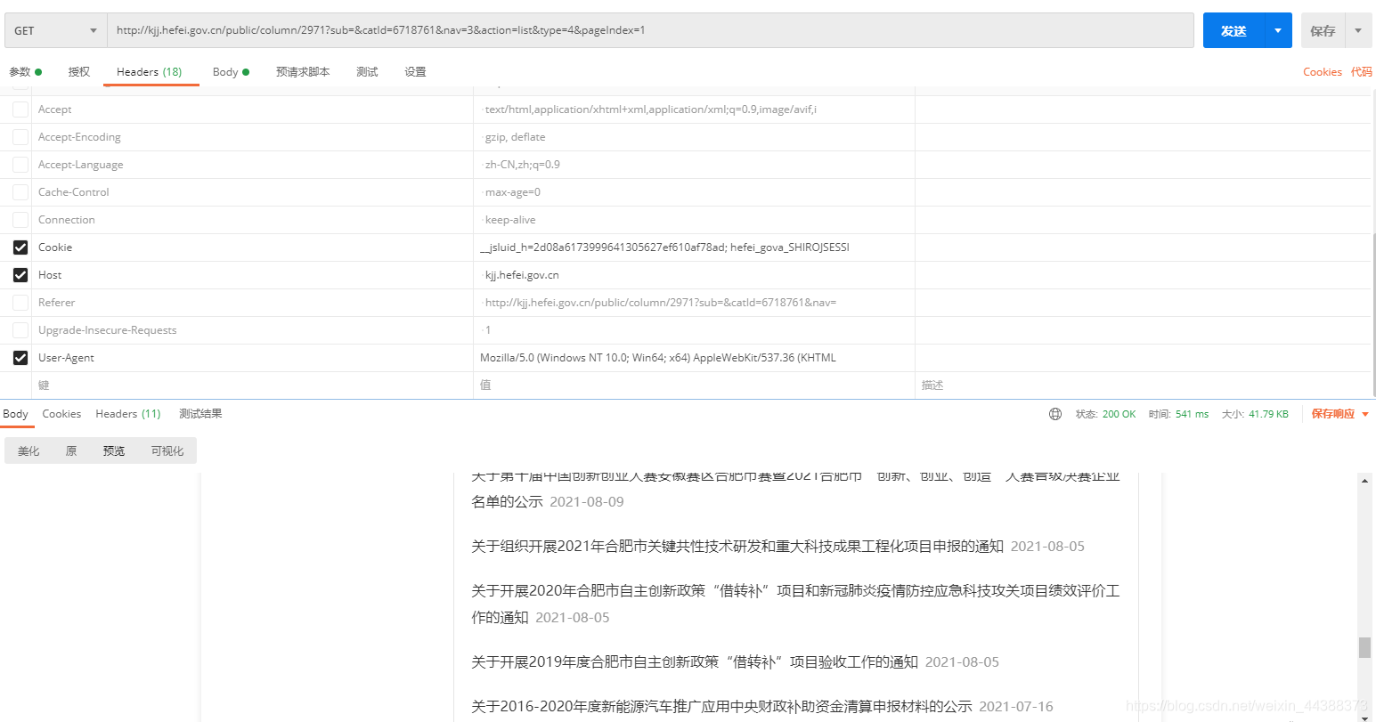Open the 2016-2020年度新能源汽车 notice link

click(x=721, y=707)
